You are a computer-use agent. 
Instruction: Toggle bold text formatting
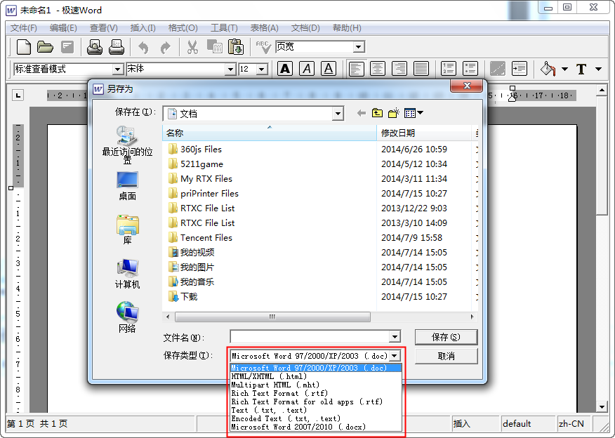pyautogui.click(x=285, y=69)
